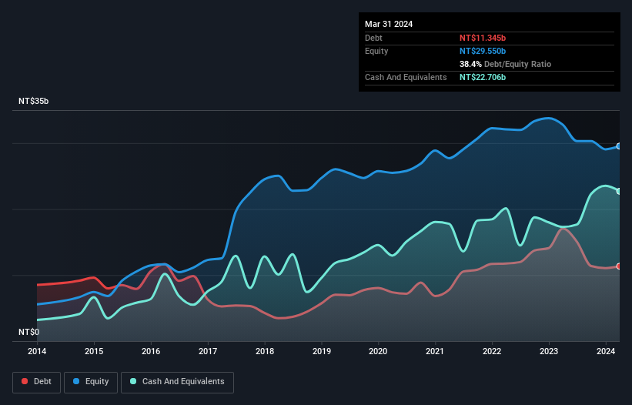Click the NT$0 y-axis label

[x=29, y=332]
